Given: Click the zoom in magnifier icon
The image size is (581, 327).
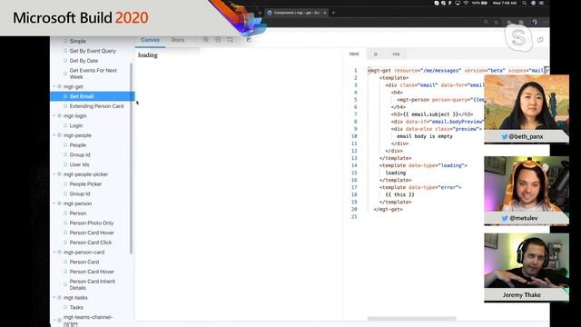Looking at the screenshot, I should coord(206,39).
